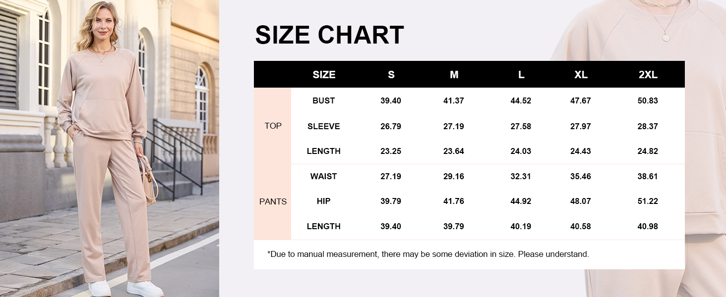Click bust value 50.83 for 2XL
The width and height of the screenshot is (726, 297).
[x=648, y=100]
